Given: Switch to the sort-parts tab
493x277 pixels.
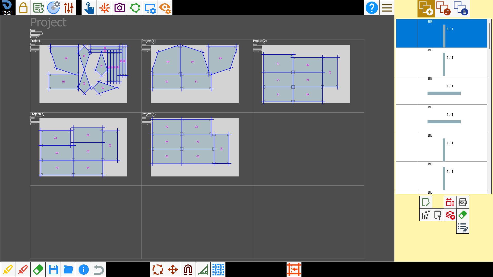Looking at the screenshot, I should point(444,8).
